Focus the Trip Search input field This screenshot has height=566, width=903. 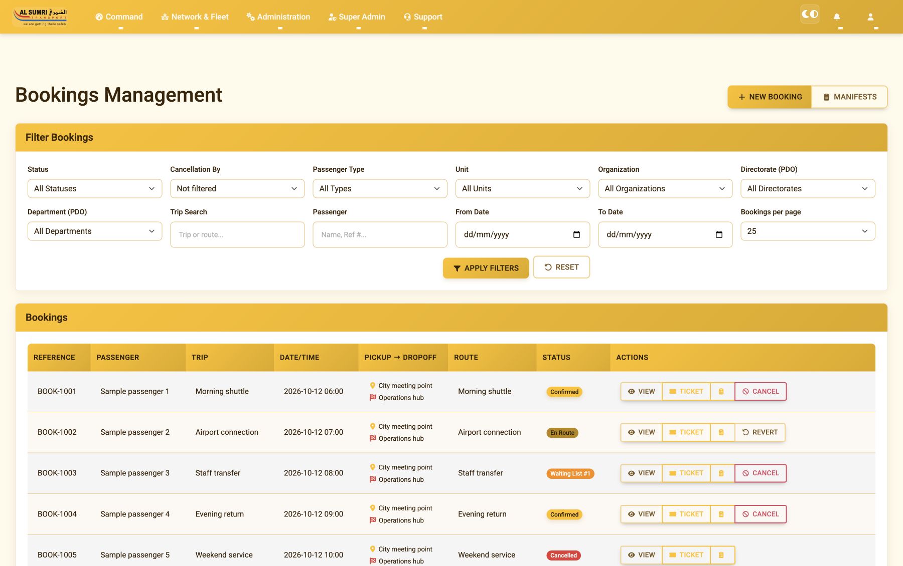coord(237,234)
